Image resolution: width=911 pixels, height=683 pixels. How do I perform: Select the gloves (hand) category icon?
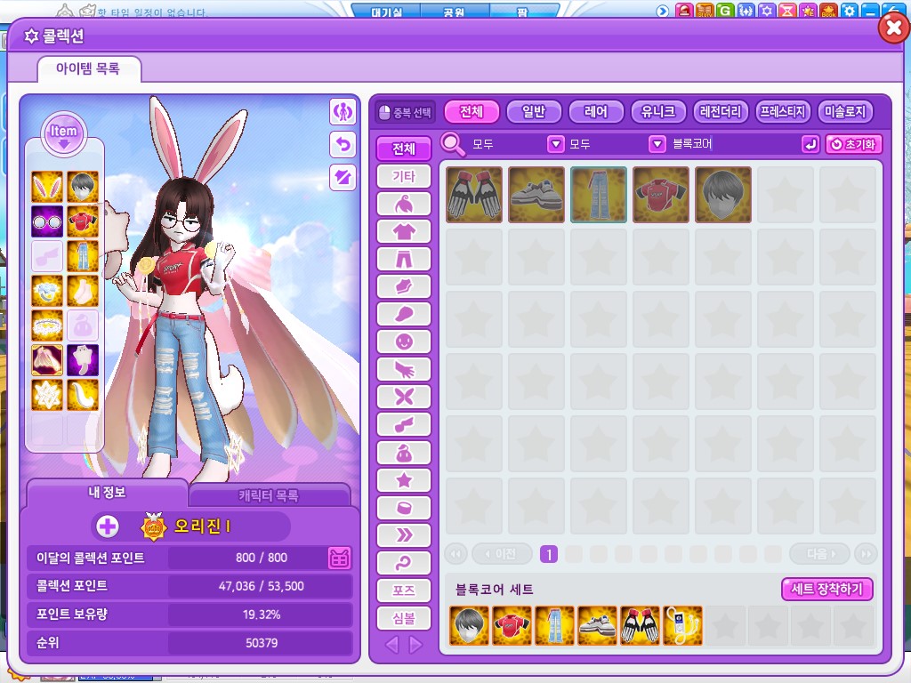pyautogui.click(x=404, y=369)
